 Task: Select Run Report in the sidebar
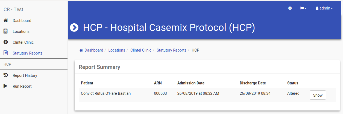(x=22, y=86)
